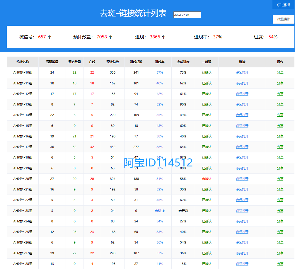This screenshot has width=295, height=269.
Task: Click the 未确认 QR status for AH对外-20组
Action: tap(207, 179)
